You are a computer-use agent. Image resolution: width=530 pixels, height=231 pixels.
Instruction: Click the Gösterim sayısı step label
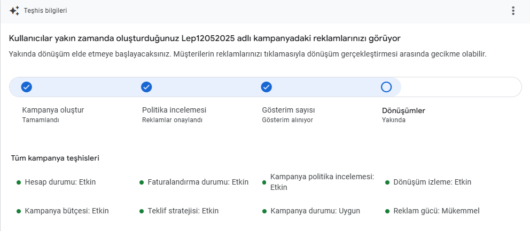tap(289, 110)
